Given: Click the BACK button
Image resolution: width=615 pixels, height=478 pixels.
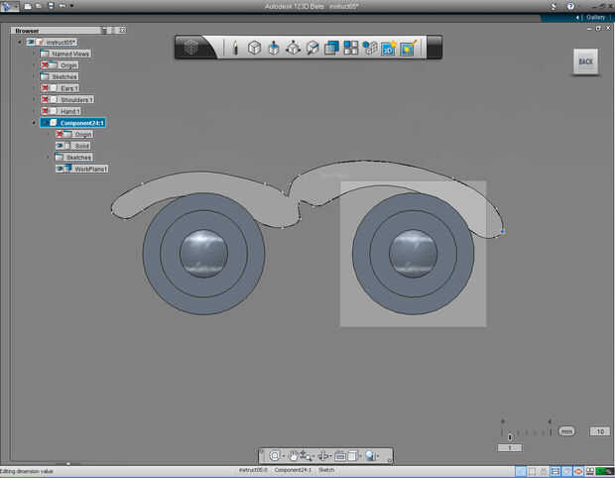Looking at the screenshot, I should coord(585,61).
